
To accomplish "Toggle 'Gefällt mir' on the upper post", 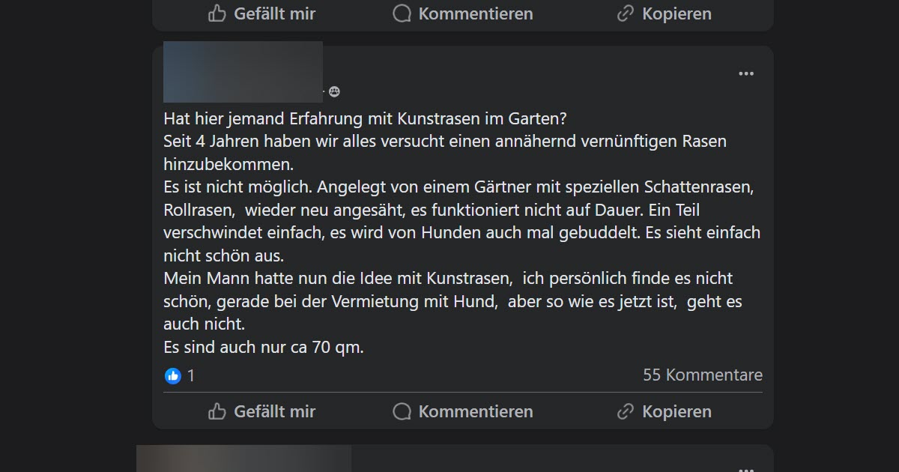I will point(262,13).
